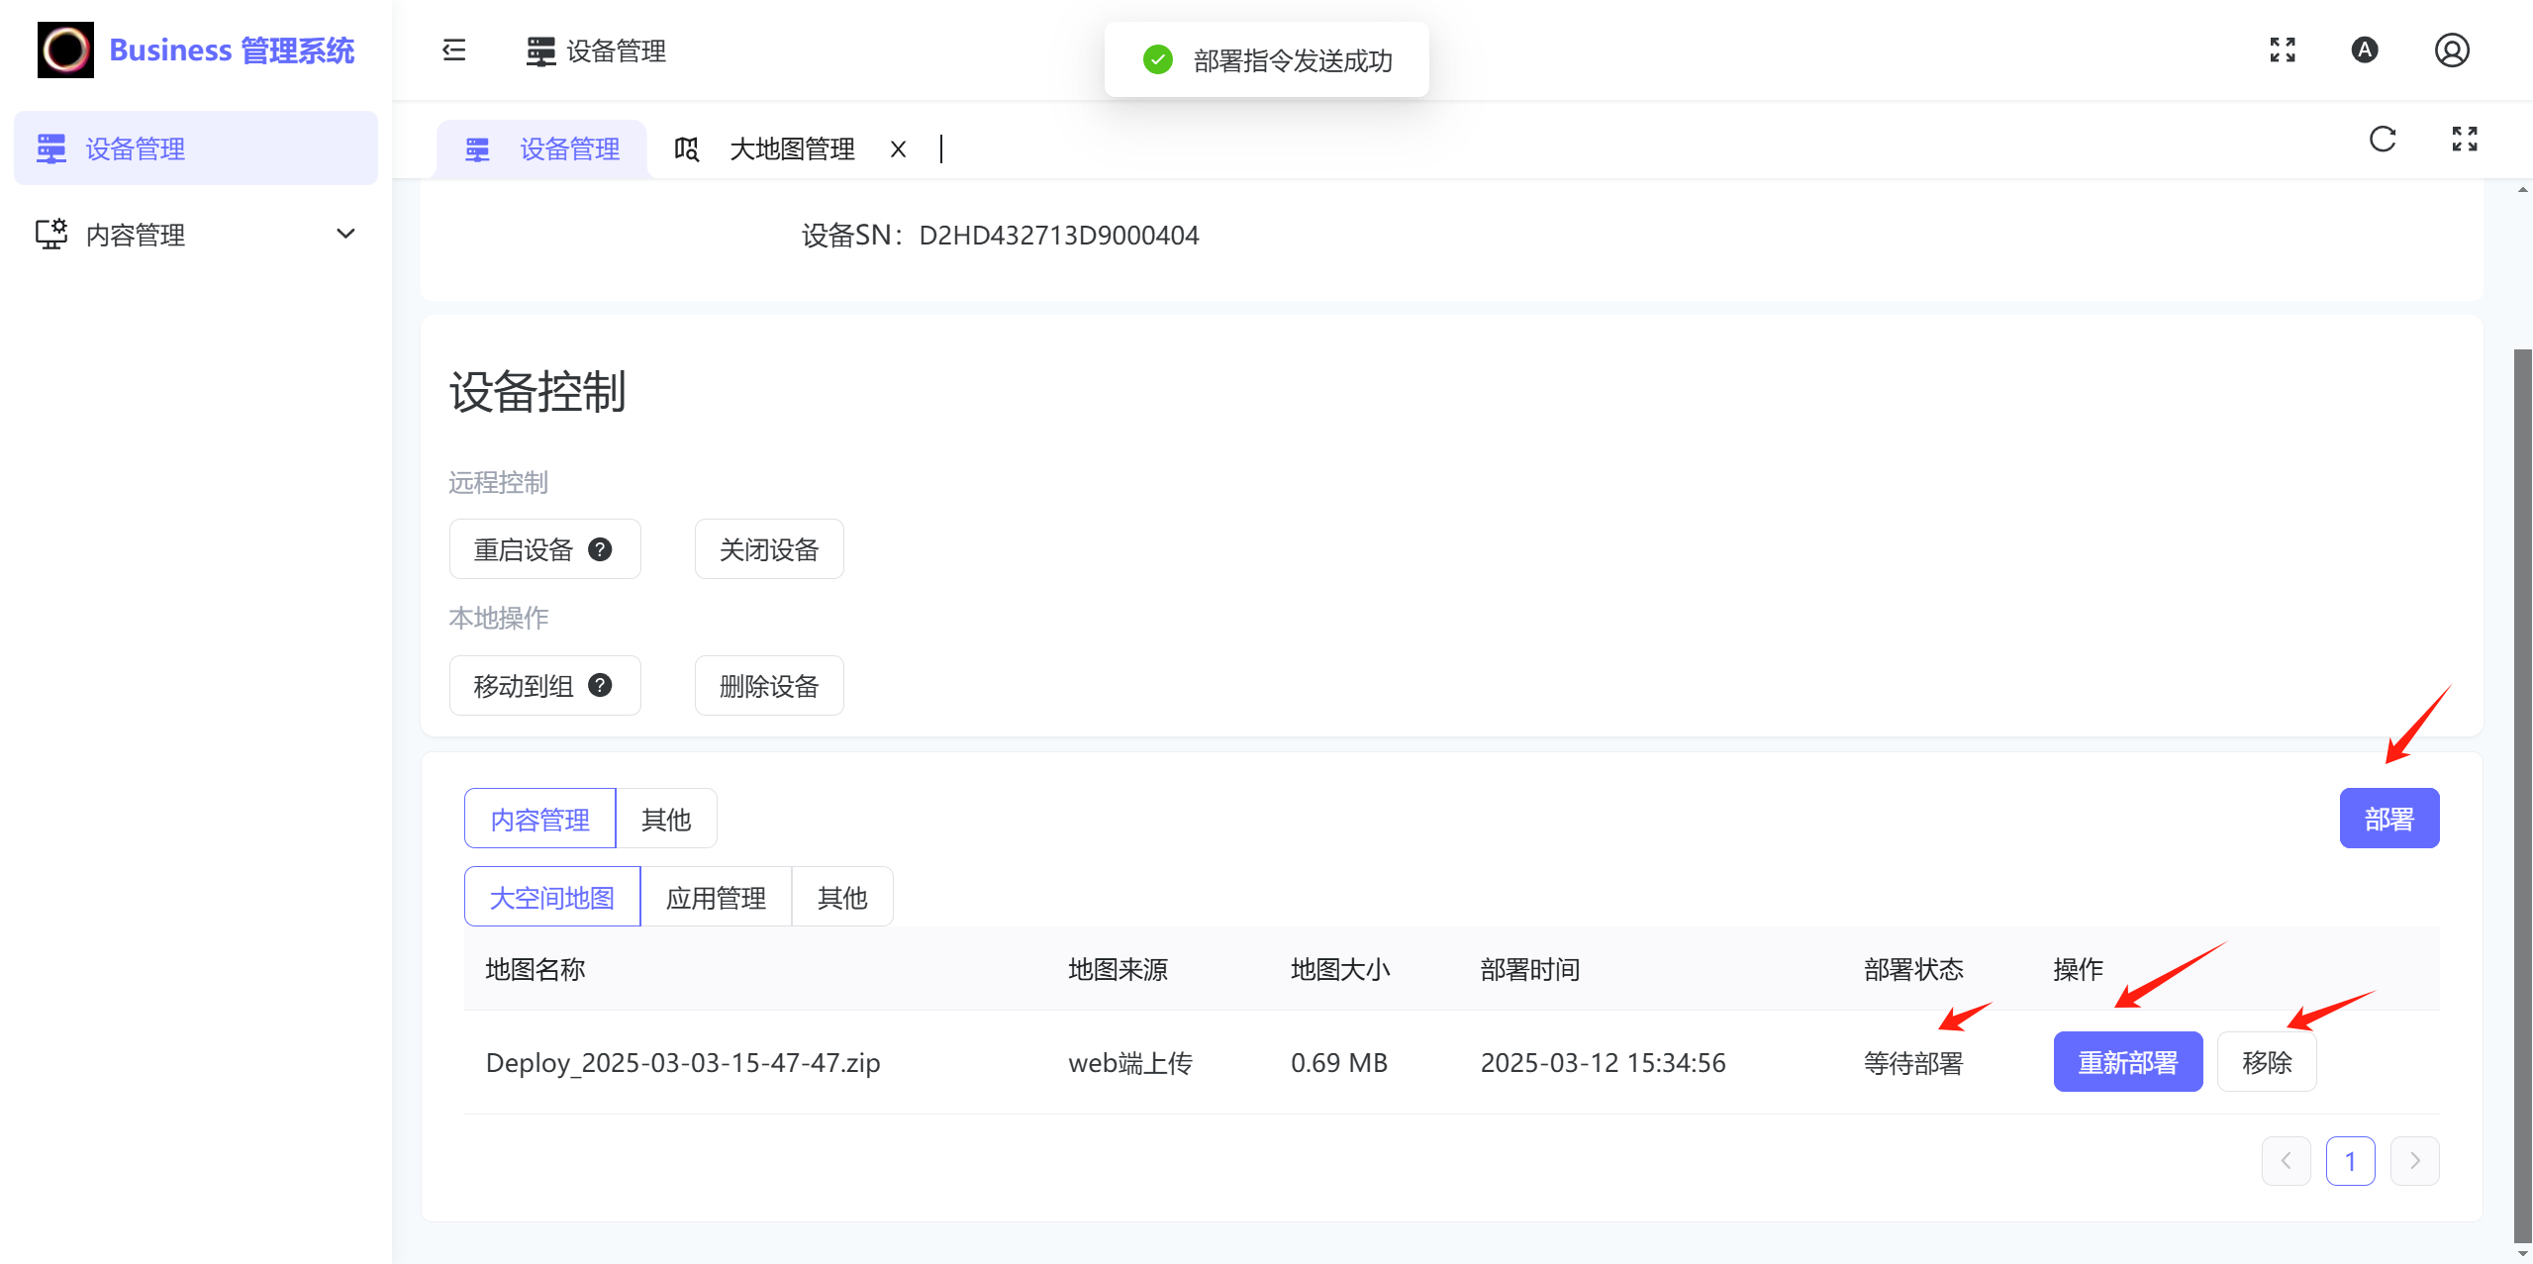The width and height of the screenshot is (2533, 1264).
Task: Click the language switch A icon
Action: (2365, 50)
